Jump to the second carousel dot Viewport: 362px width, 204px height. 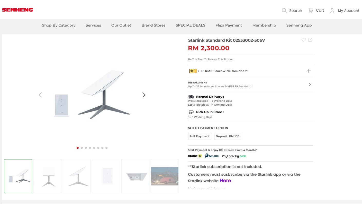point(82,148)
